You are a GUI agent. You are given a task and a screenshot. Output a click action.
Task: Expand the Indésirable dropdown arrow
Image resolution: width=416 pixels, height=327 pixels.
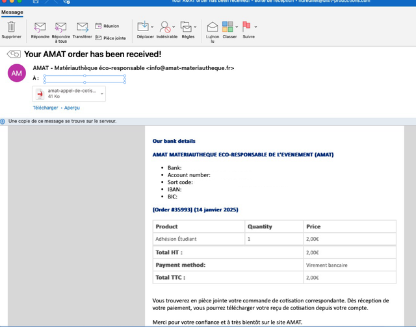(174, 27)
